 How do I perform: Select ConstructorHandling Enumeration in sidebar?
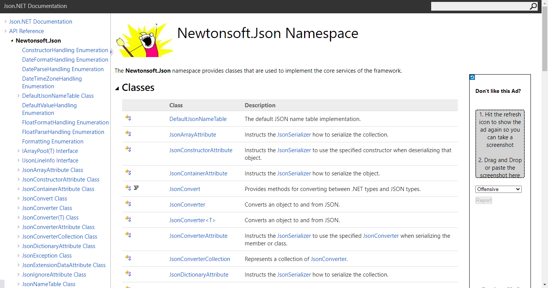point(65,50)
